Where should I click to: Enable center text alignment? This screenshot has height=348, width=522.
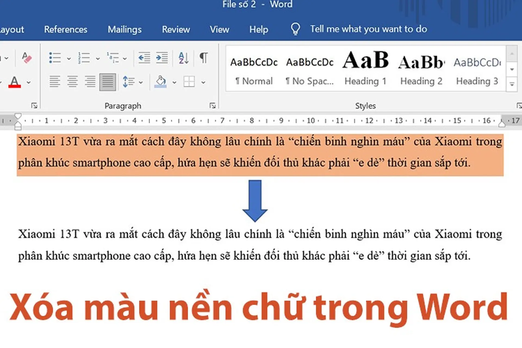[x=72, y=81]
